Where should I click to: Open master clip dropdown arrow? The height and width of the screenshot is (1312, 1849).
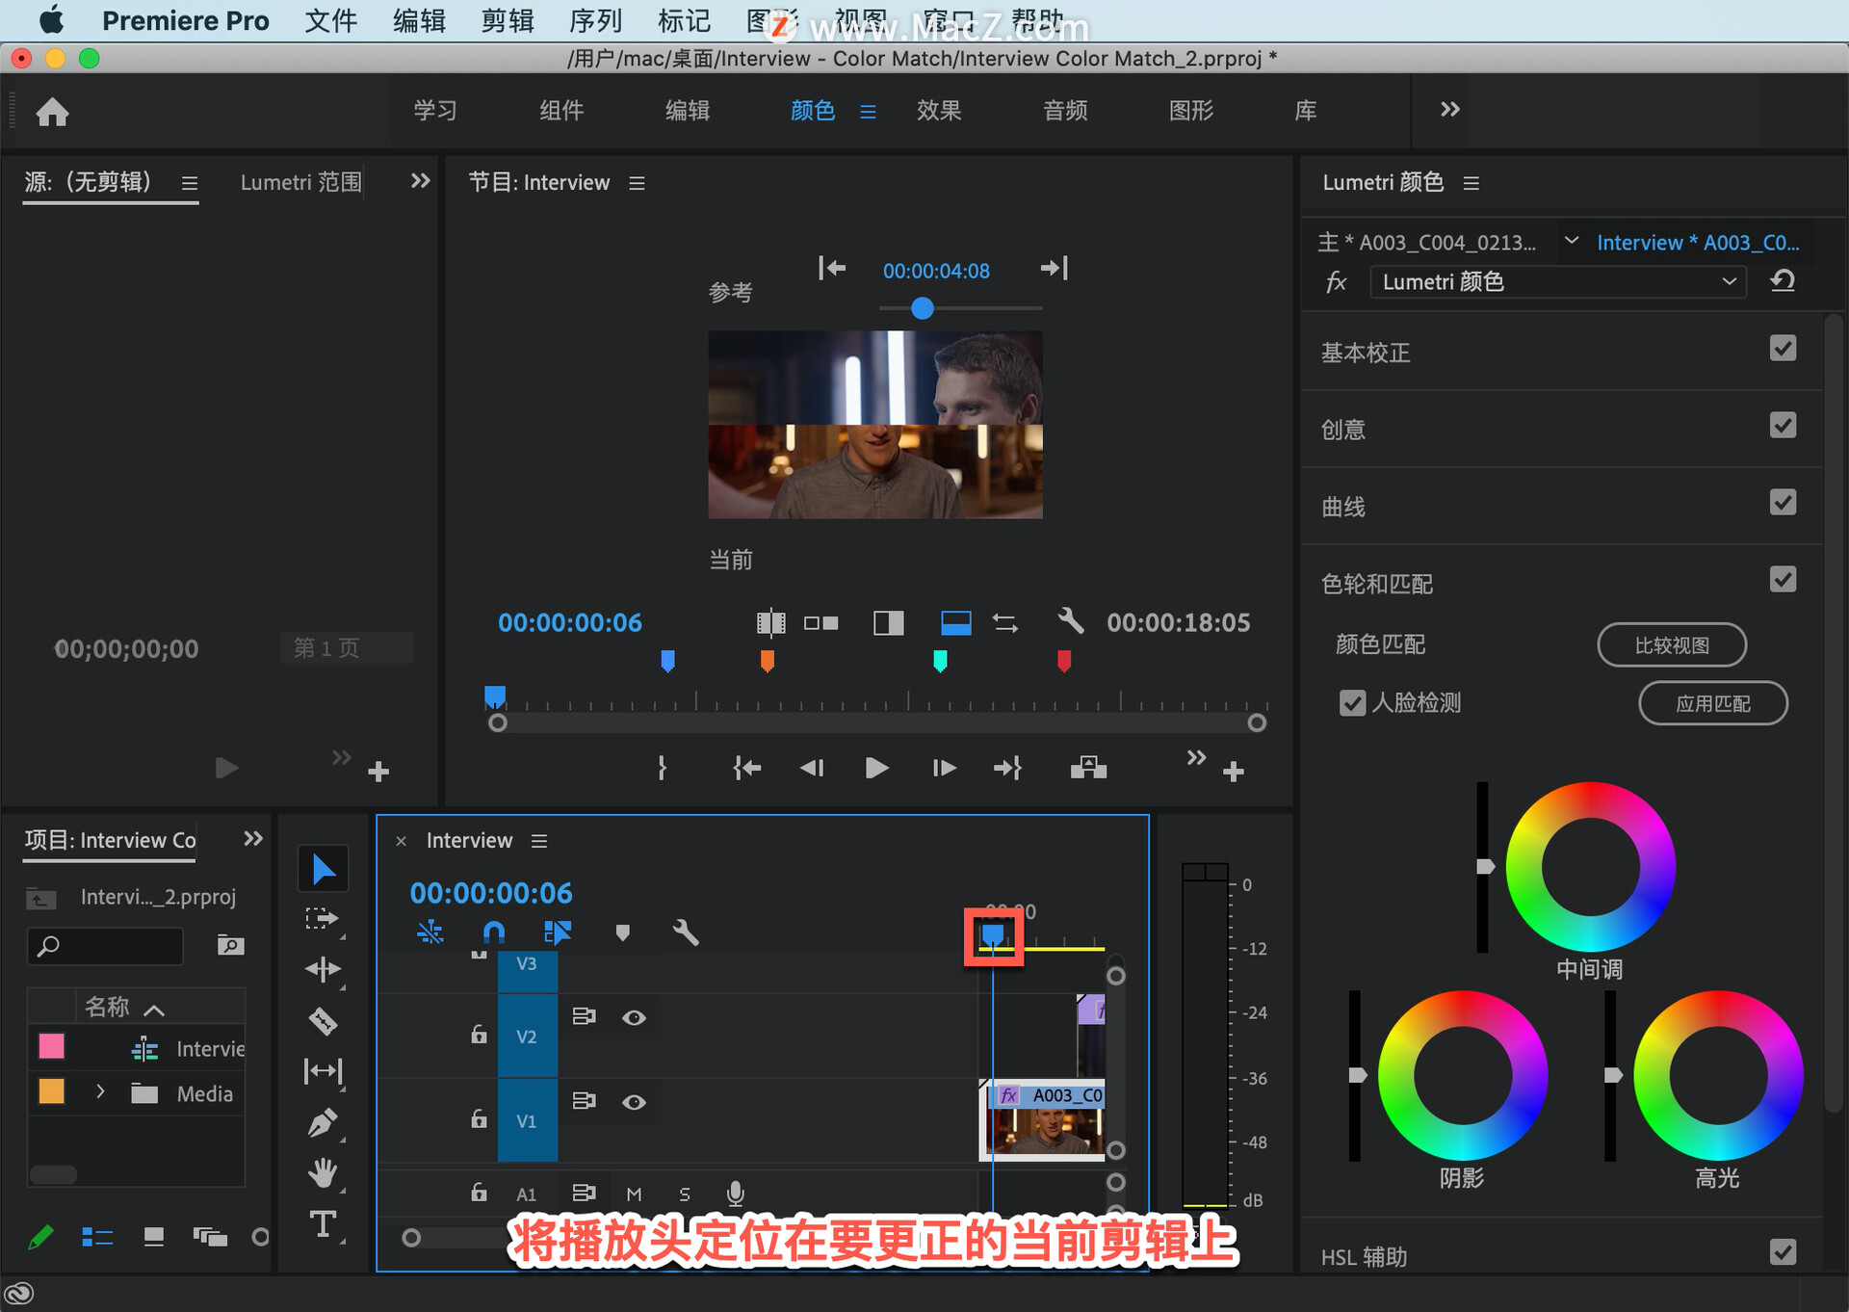point(1571,241)
